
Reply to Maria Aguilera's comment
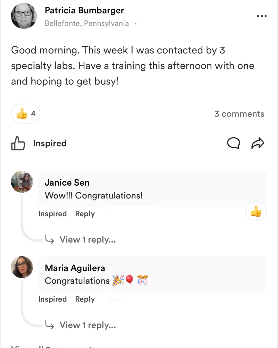tap(85, 299)
